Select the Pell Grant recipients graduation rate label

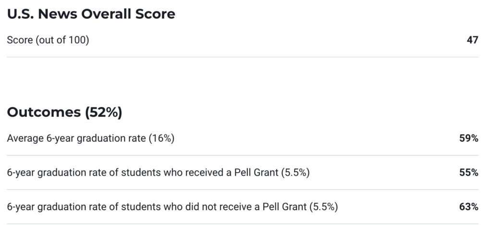(x=144, y=173)
